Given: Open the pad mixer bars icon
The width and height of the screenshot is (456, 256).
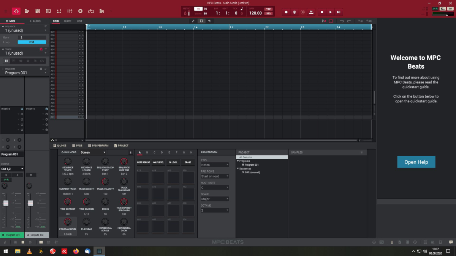Looking at the screenshot, I should (59, 11).
